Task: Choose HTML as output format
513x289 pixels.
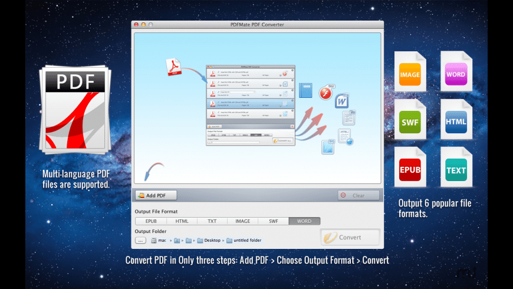Action: click(x=182, y=221)
